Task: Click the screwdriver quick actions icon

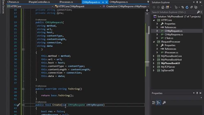Action: 18,105
